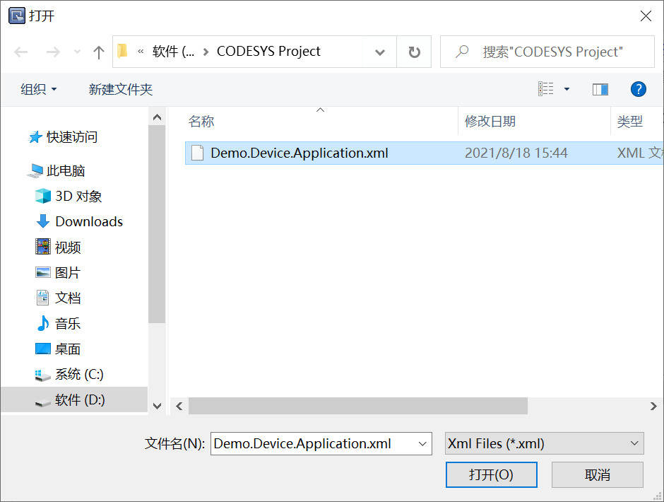Click the back navigation arrow
Image resolution: width=664 pixels, height=502 pixels.
tap(20, 51)
